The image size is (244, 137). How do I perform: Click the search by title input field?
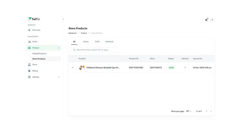[x=95, y=50]
